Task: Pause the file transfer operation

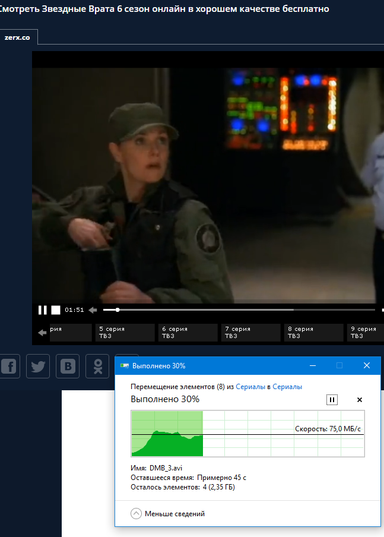Action: tap(332, 400)
